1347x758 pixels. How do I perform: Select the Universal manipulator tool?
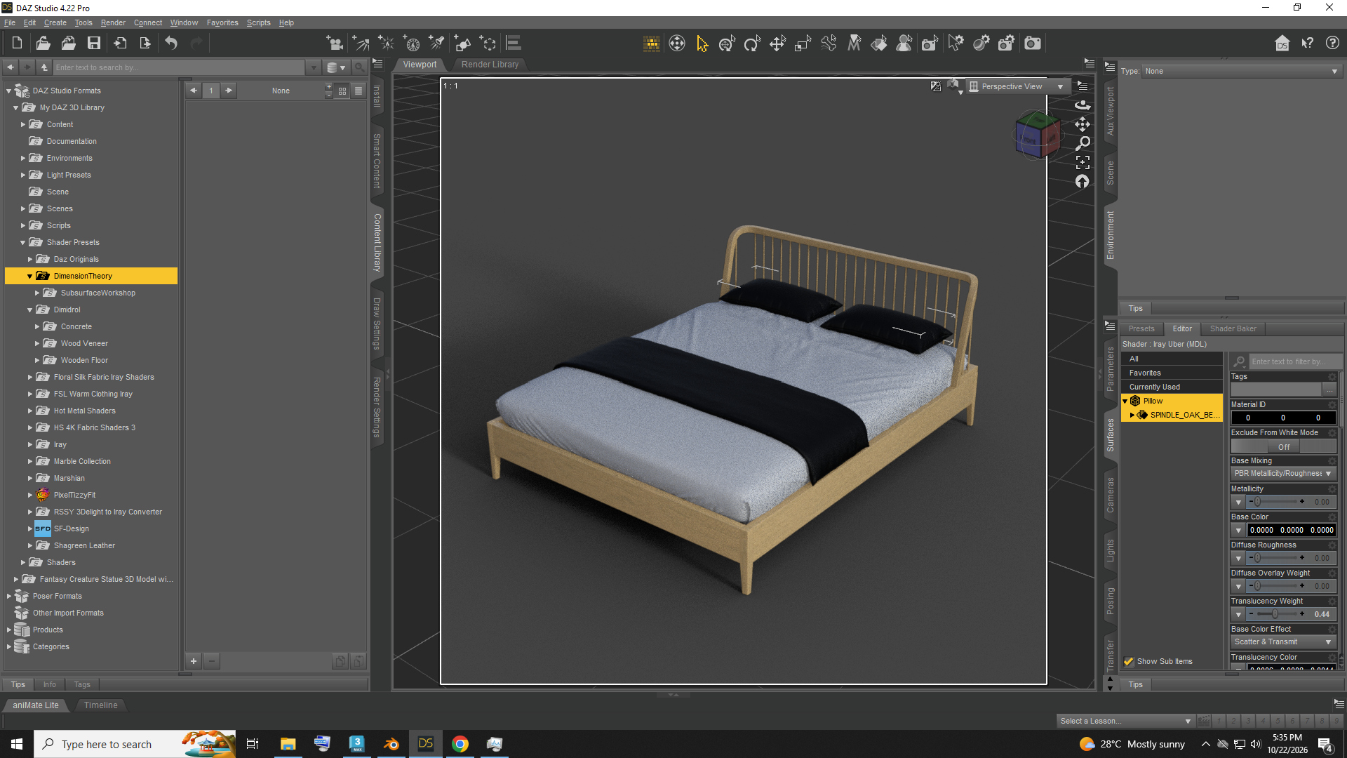coord(727,44)
